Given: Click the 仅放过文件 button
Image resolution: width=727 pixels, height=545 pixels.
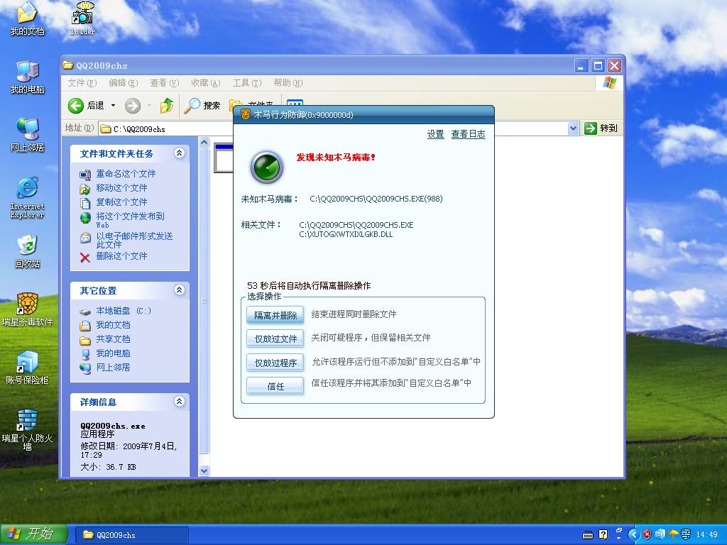Looking at the screenshot, I should pyautogui.click(x=275, y=338).
